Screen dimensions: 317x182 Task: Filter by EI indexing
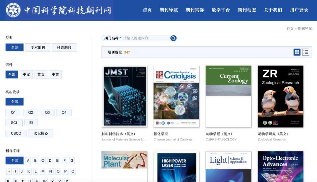pyautogui.click(x=31, y=123)
